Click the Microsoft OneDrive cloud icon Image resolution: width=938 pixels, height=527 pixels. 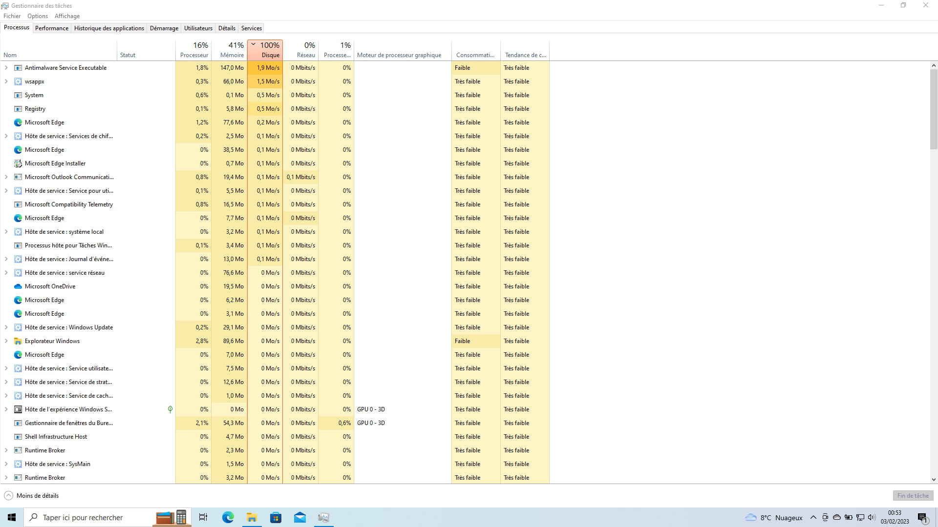[18, 286]
